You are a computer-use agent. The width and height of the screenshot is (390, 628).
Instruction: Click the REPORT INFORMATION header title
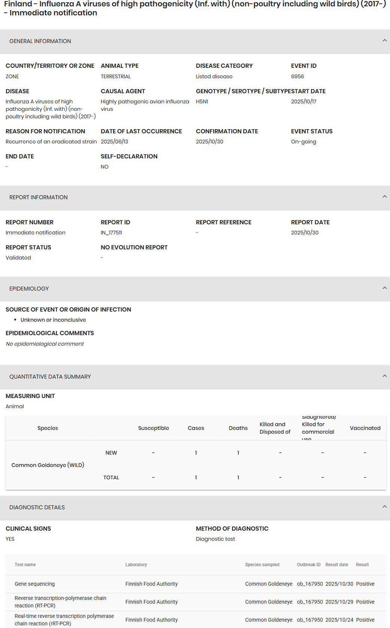pos(39,197)
